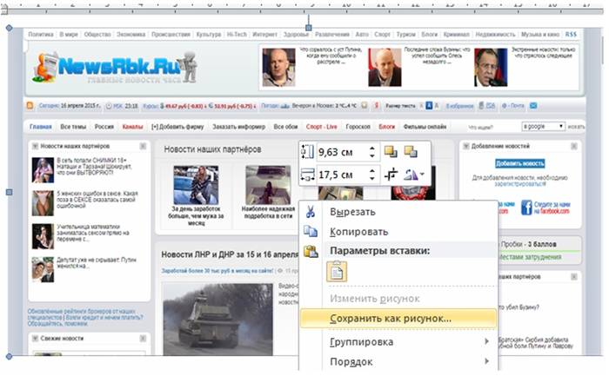Decrease the width value 17,5 см
This screenshot has width=609, height=376.
372,179
